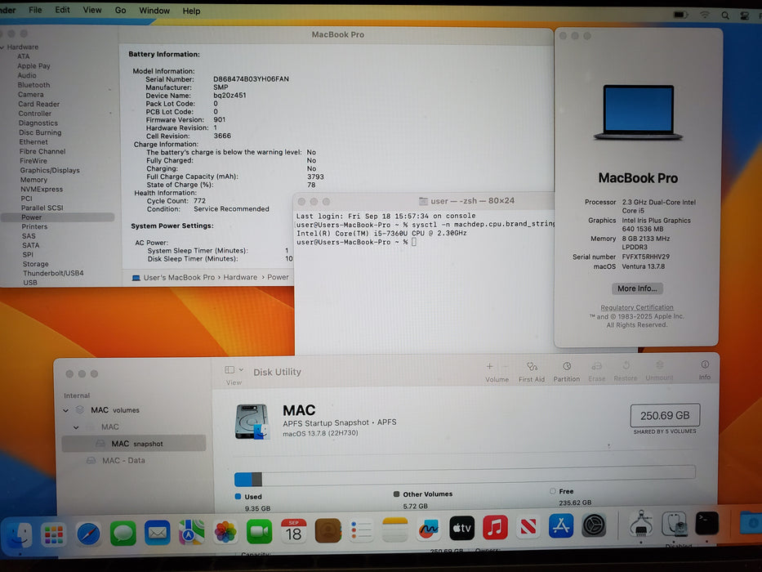Collapse the Hardware section in System Information
The height and width of the screenshot is (572, 762).
click(2, 47)
